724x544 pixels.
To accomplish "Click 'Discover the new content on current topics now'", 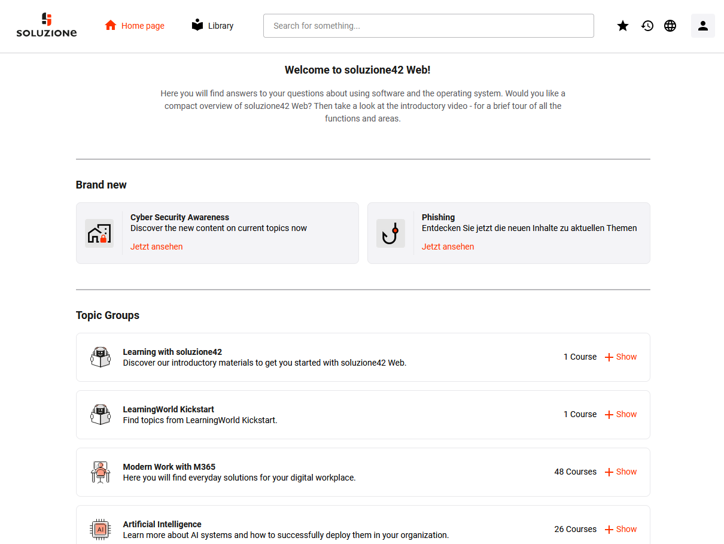I will [219, 228].
